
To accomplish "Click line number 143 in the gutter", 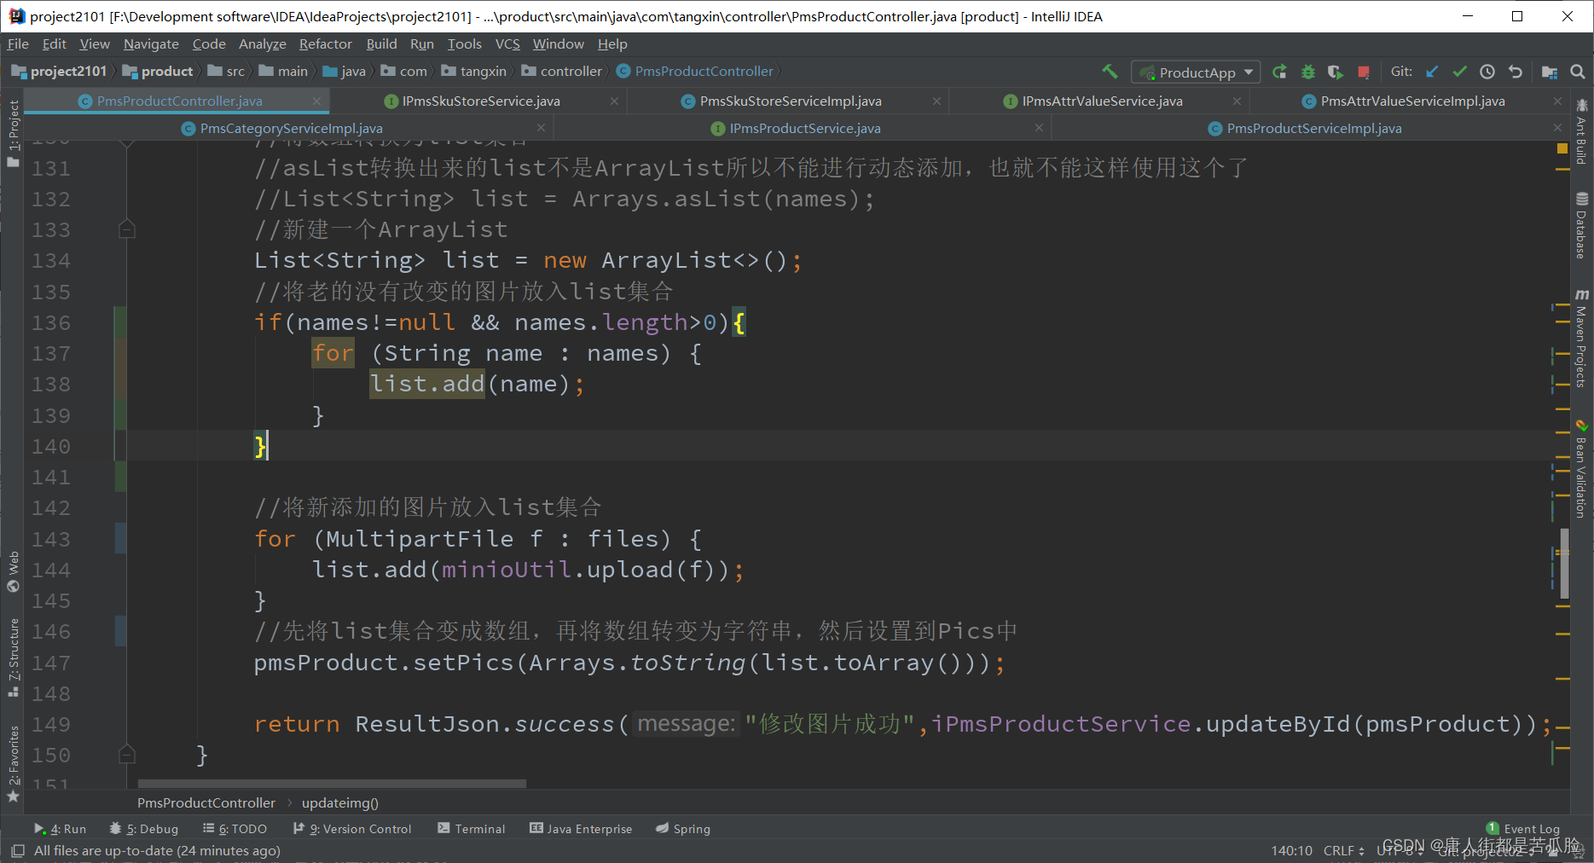I will coord(51,539).
